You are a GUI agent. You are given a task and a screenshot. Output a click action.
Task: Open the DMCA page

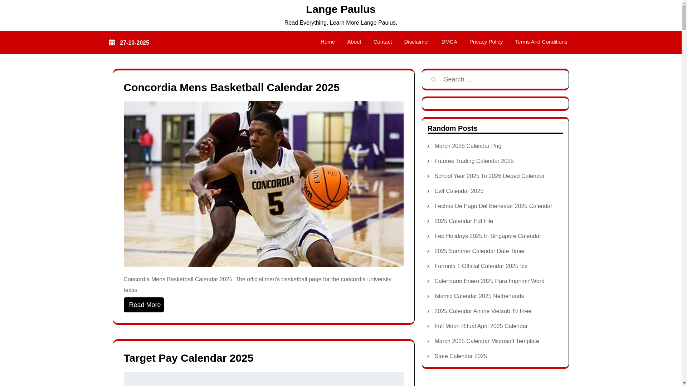pos(449,42)
